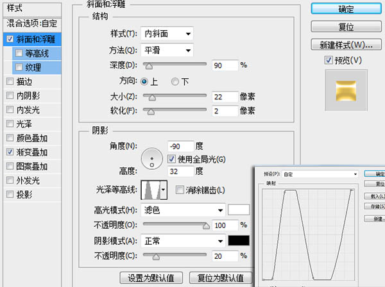385x287 pixels.
Task: Select the 纹理 sub-item
Action: (x=37, y=67)
